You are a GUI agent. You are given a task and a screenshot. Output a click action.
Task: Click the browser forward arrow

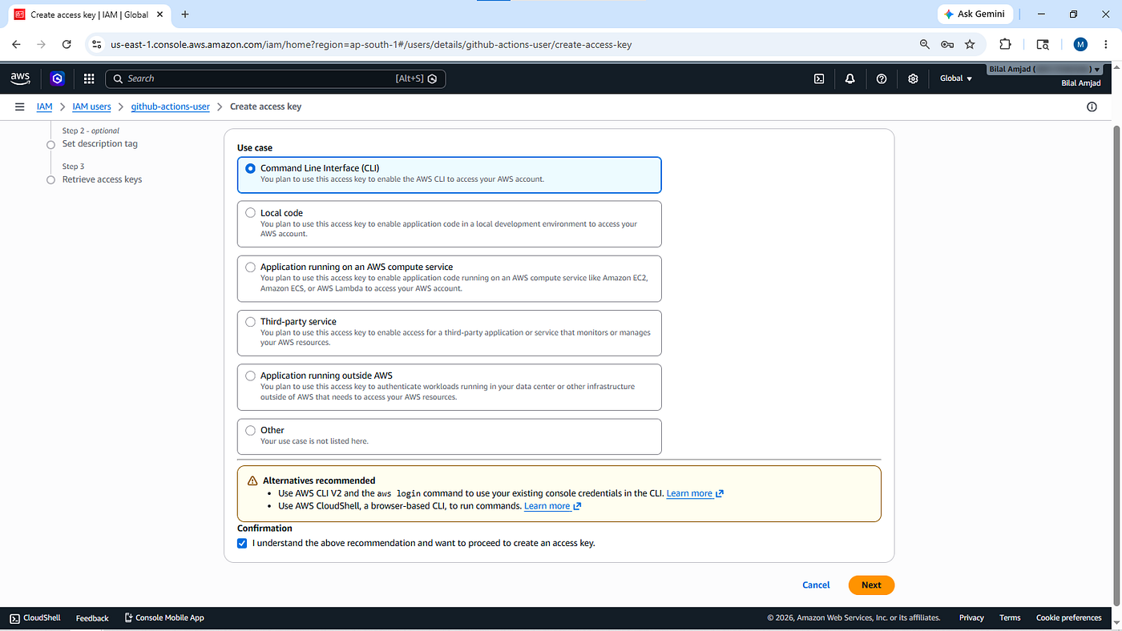42,45
